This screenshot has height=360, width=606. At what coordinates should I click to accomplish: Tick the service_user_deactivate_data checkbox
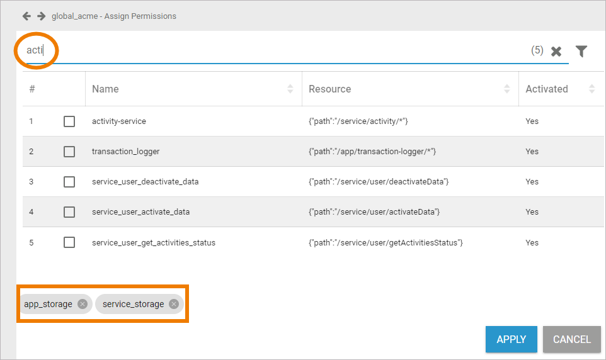69,182
